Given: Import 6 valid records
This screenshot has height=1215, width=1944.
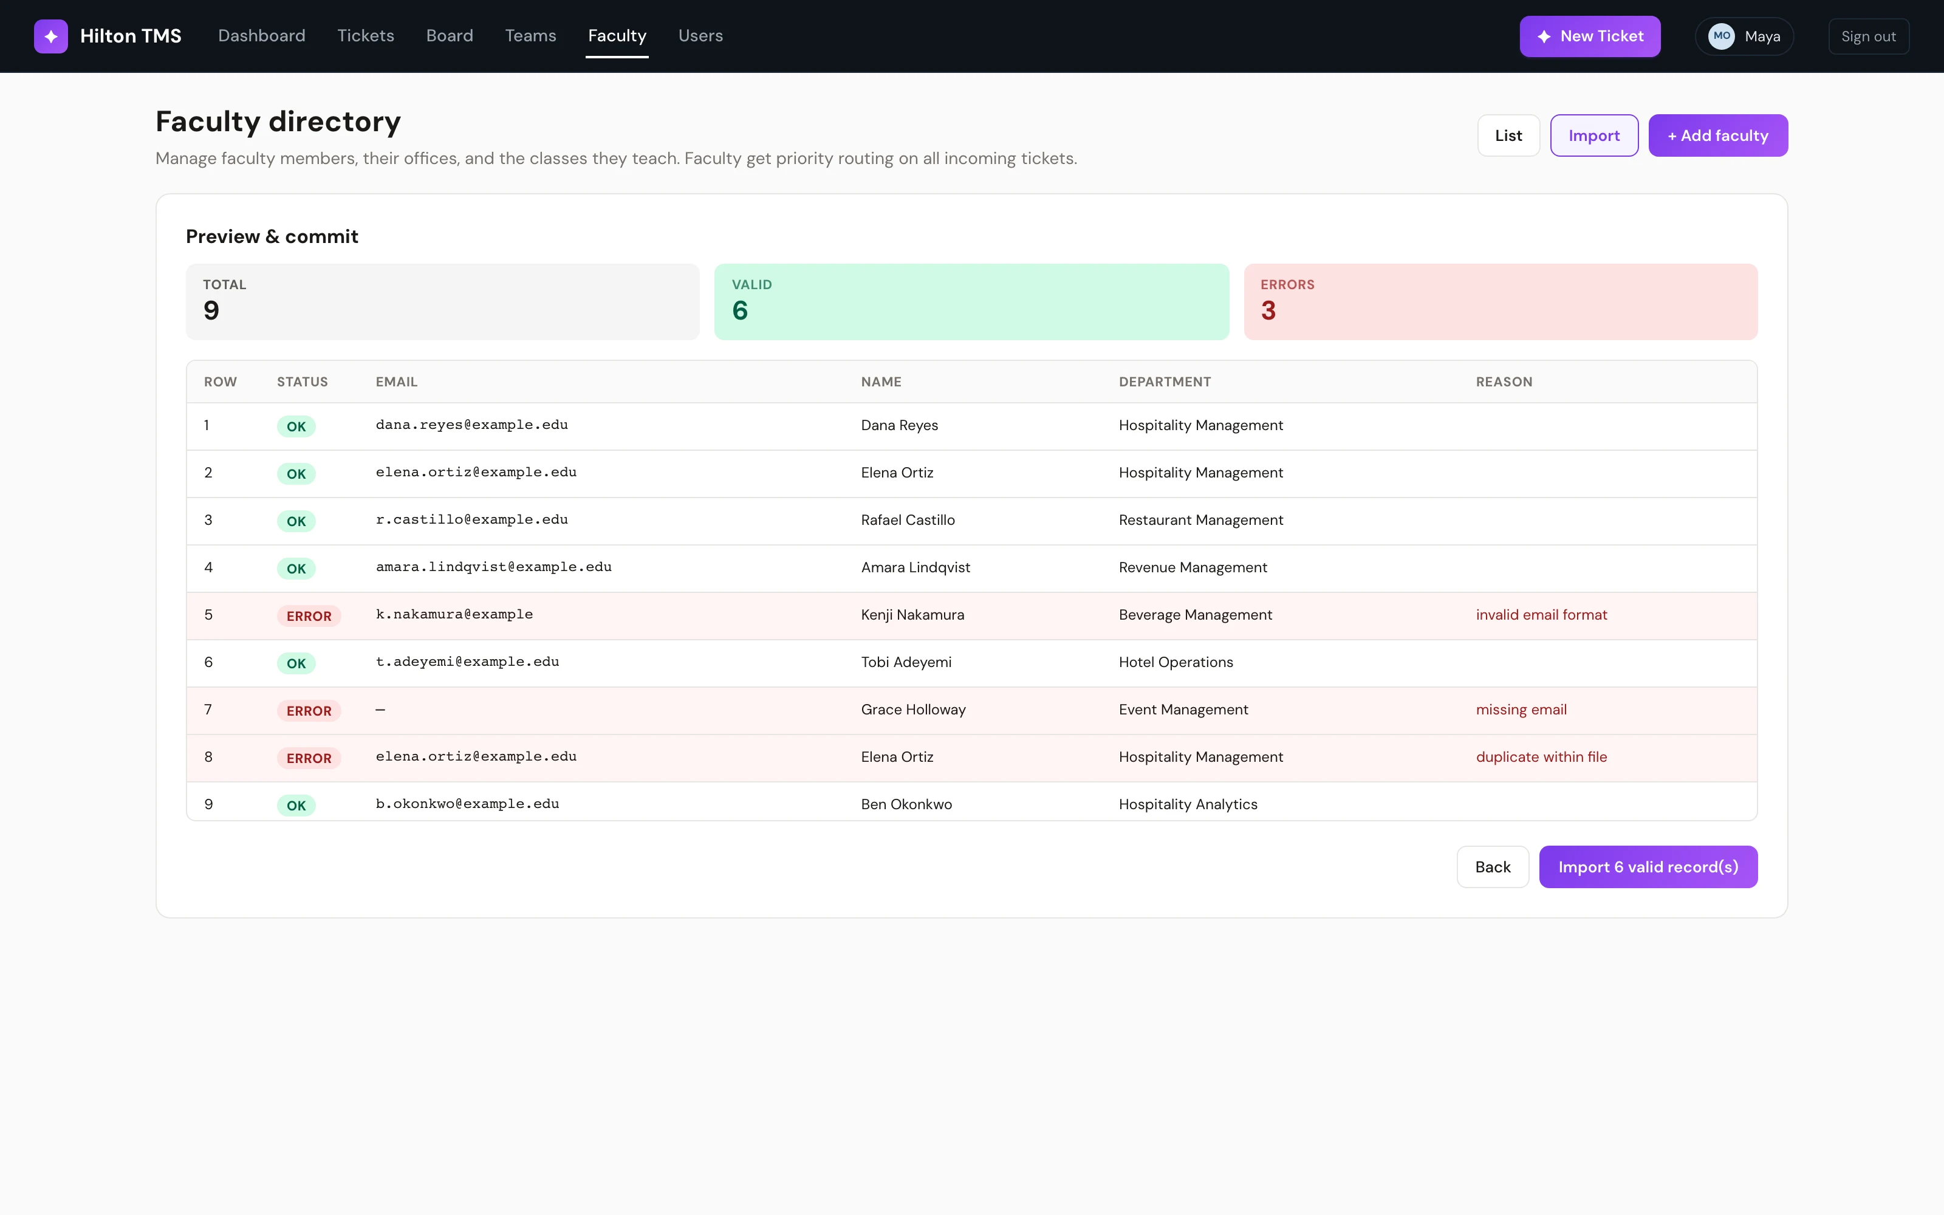Looking at the screenshot, I should tap(1648, 866).
